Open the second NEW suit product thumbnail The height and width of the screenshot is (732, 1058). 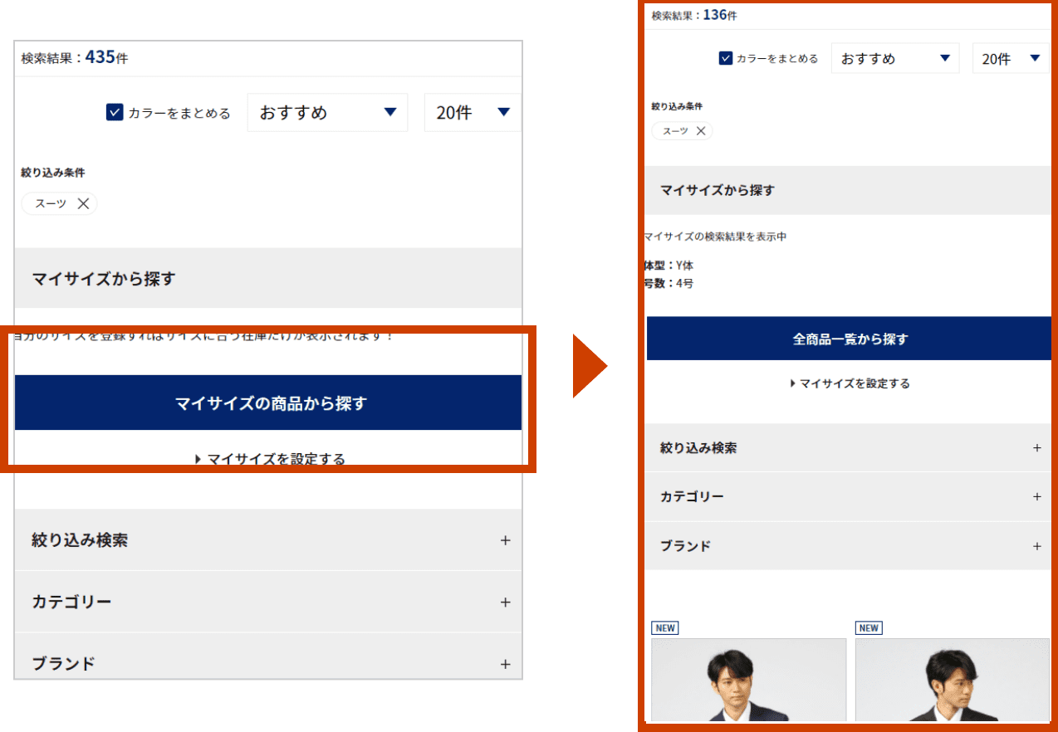952,679
